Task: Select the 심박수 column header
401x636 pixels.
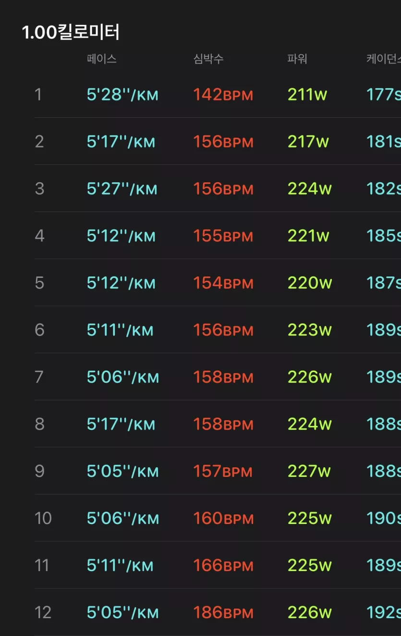Action: (208, 59)
